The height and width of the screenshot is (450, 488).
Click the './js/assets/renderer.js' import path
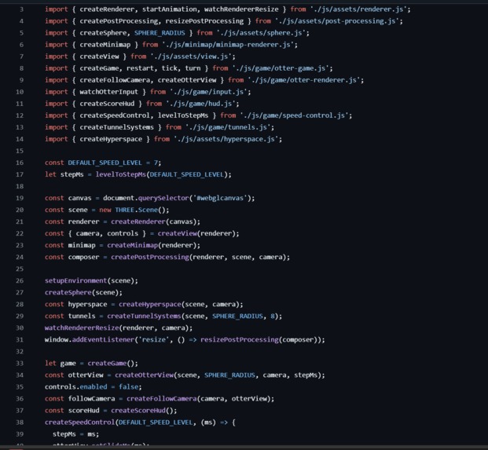pos(358,9)
